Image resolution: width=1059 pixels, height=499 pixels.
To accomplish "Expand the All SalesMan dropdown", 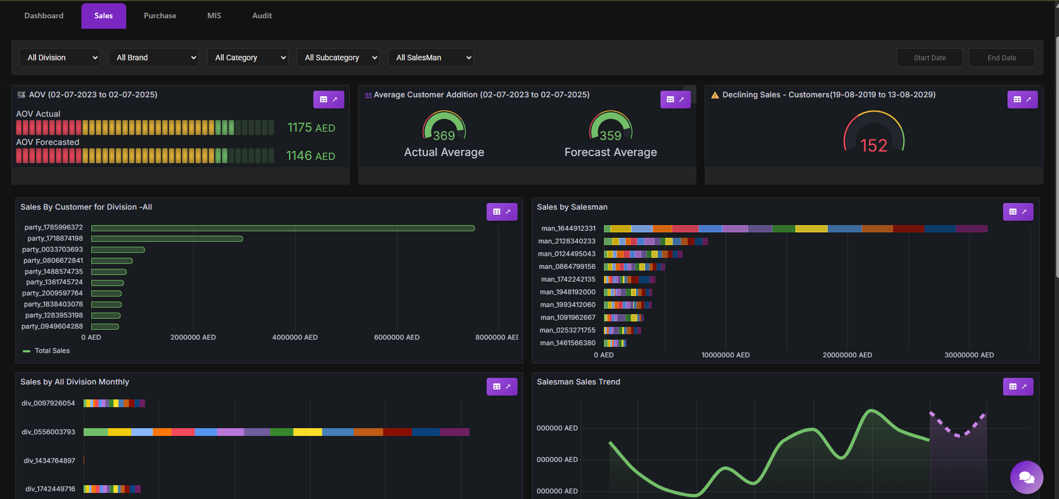I will (431, 58).
